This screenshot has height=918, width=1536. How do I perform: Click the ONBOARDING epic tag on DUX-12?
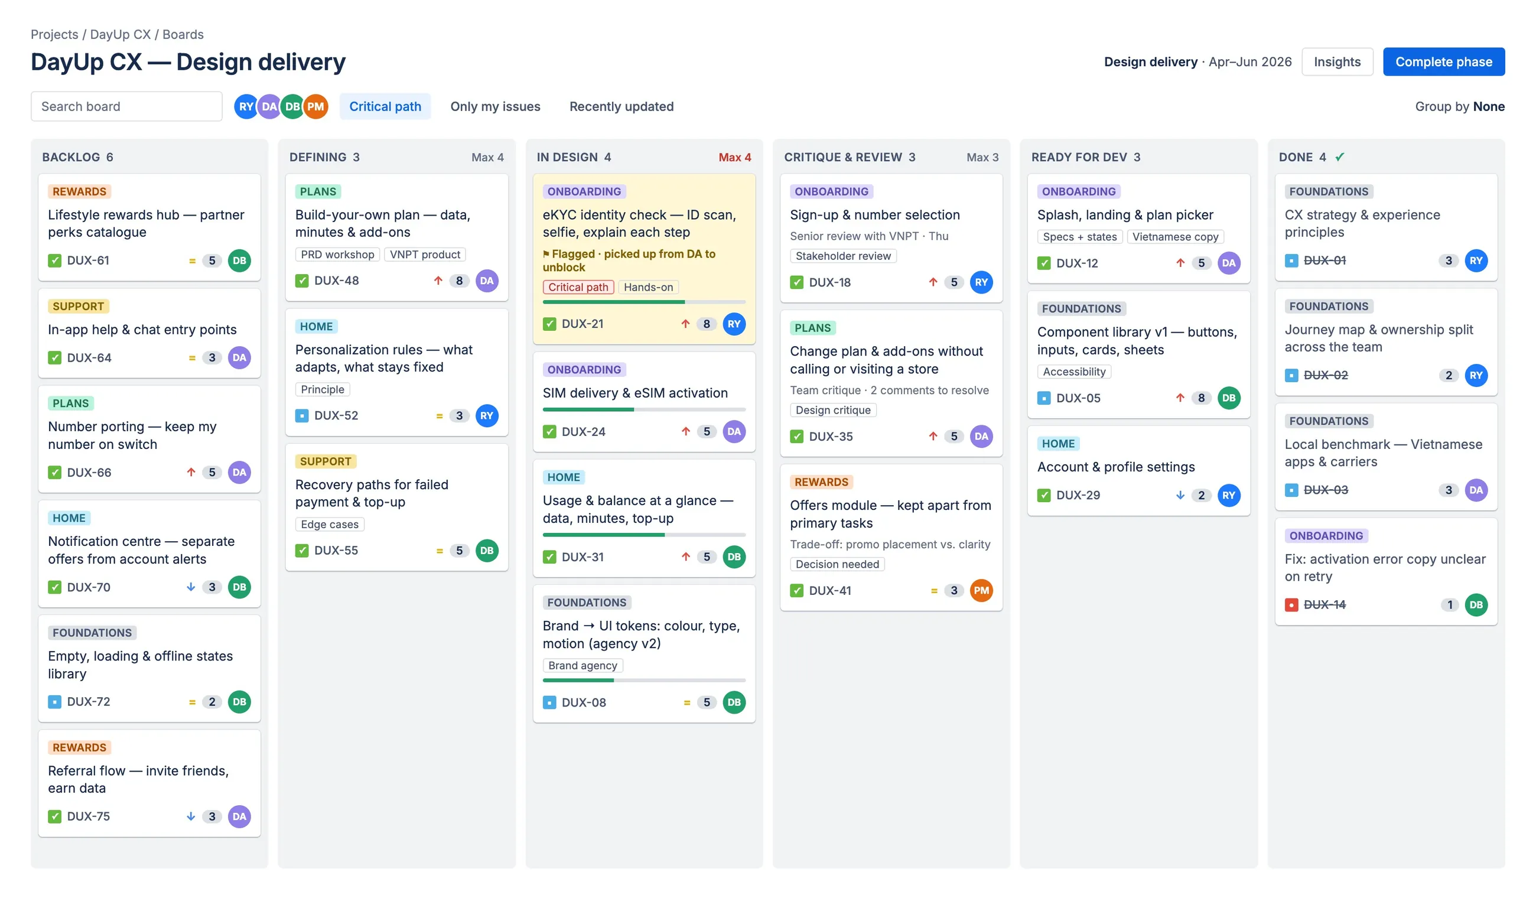click(x=1078, y=192)
